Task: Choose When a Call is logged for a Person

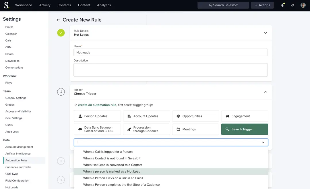Action: (171, 152)
